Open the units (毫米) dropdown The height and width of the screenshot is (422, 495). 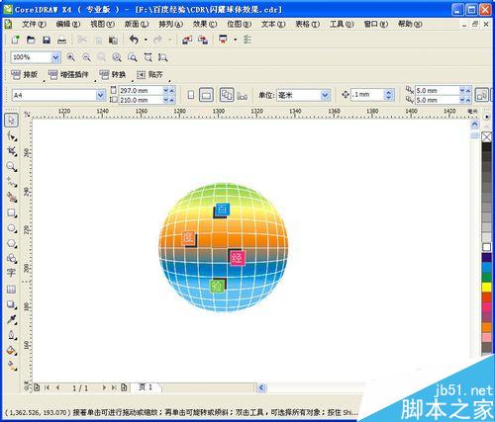(325, 95)
